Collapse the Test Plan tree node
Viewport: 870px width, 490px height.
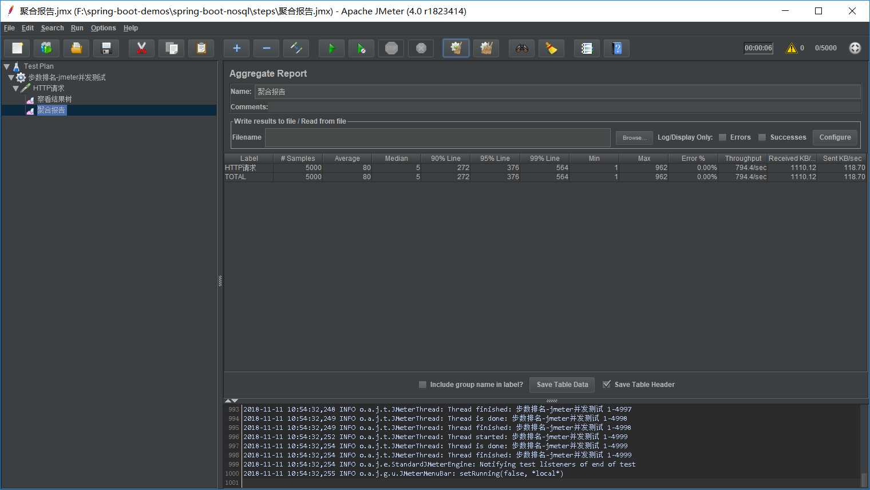pos(7,66)
